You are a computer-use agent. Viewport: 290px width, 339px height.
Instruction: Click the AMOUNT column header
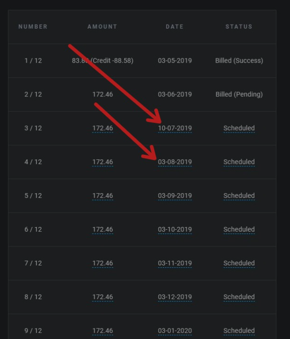[102, 26]
